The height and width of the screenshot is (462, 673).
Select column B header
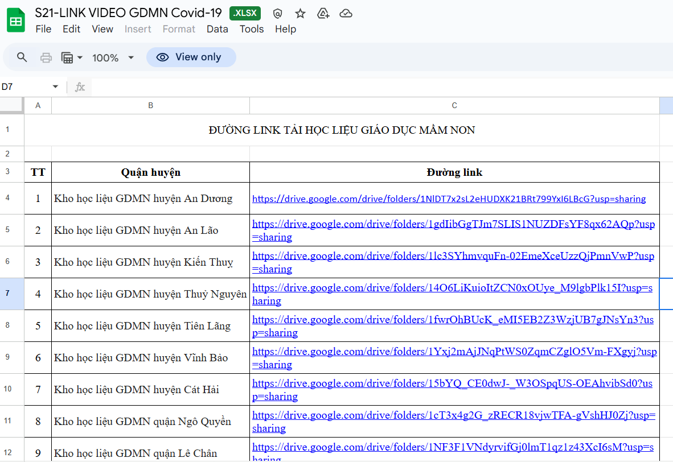pyautogui.click(x=150, y=105)
